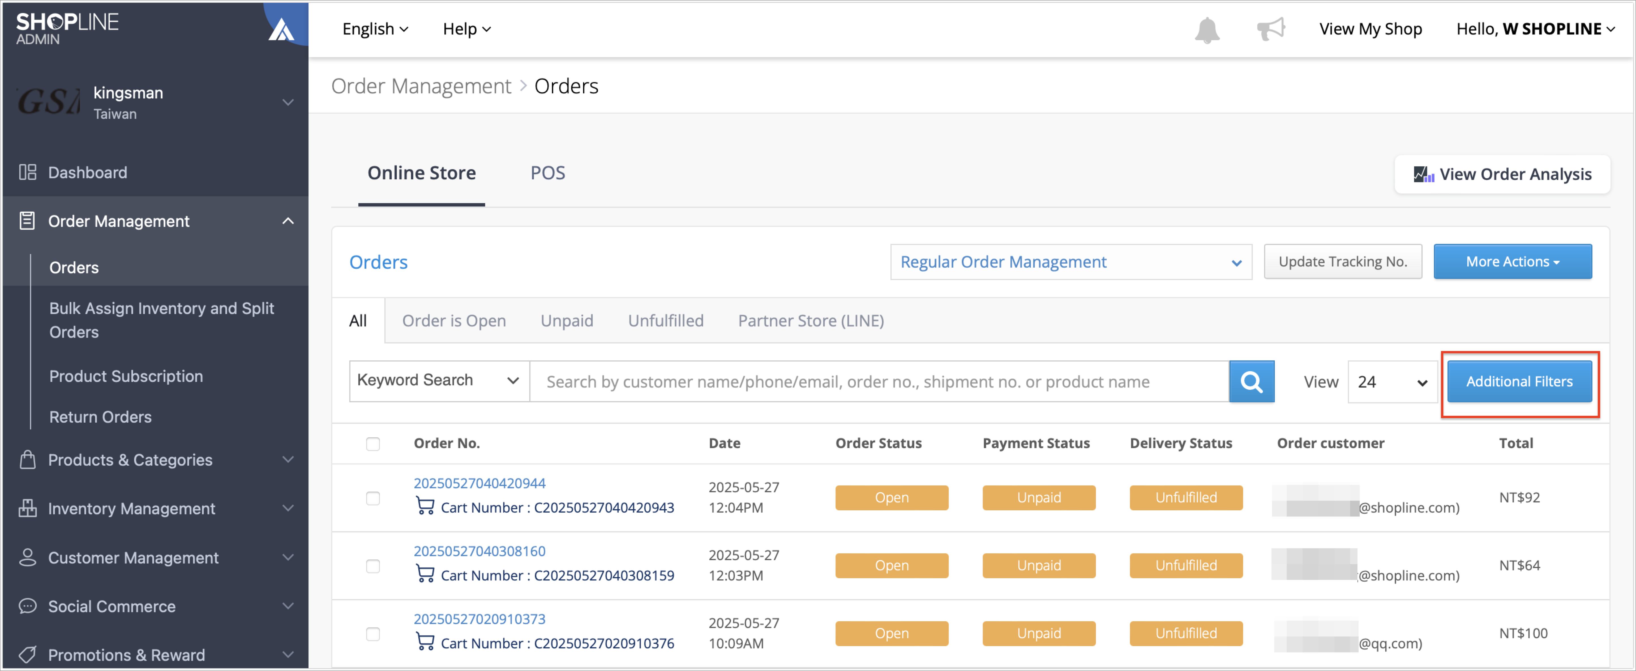The height and width of the screenshot is (671, 1636).
Task: Click the Social Commerce chat bubble icon
Action: coord(27,606)
